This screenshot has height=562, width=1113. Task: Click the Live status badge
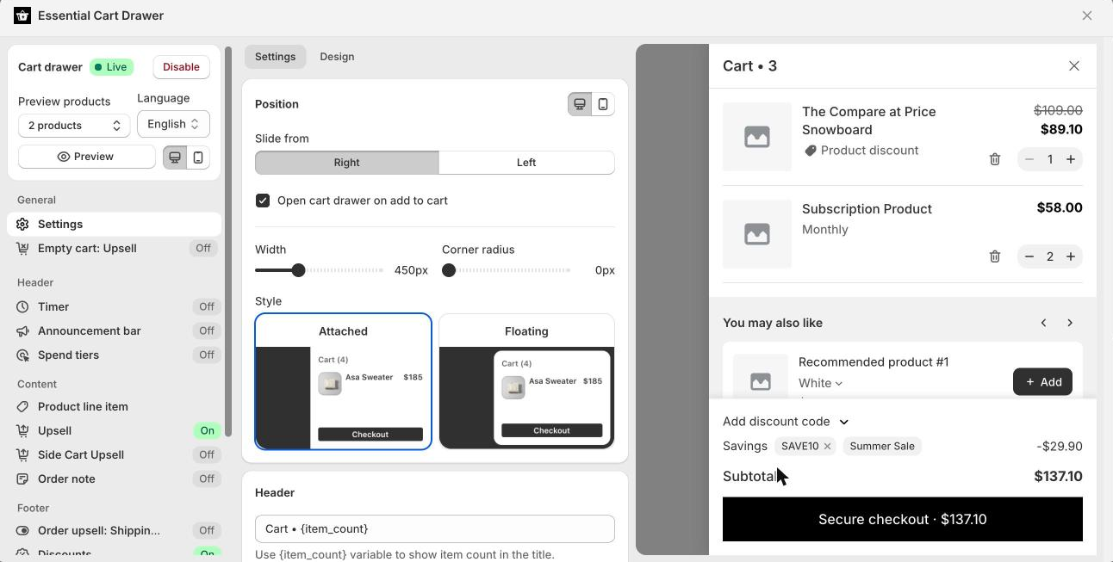pyautogui.click(x=111, y=67)
